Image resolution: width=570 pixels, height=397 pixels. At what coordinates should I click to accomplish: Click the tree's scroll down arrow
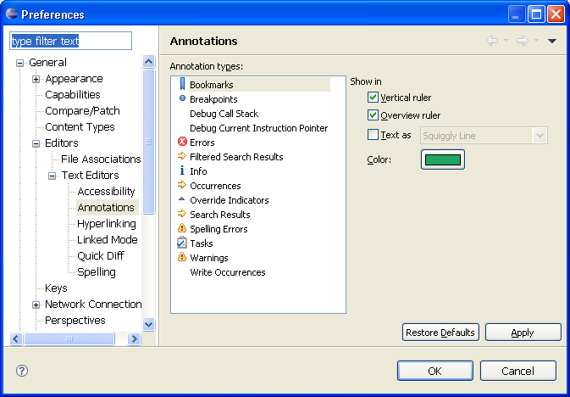pyautogui.click(x=148, y=324)
